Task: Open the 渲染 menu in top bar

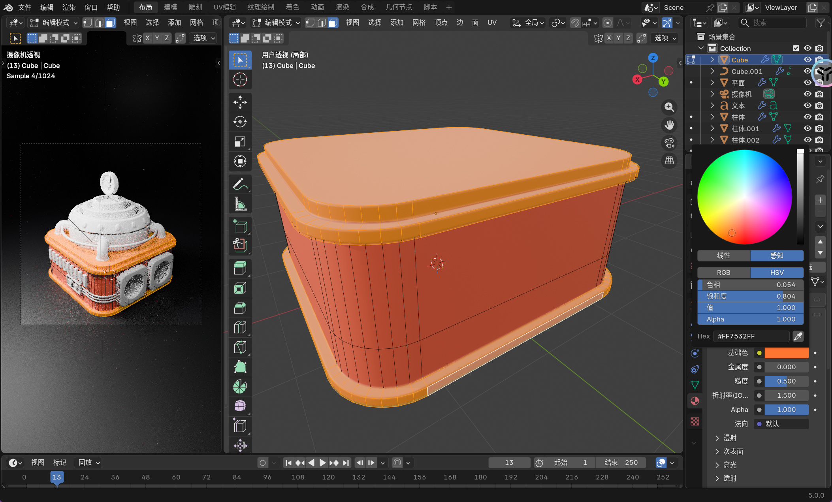Action: click(x=69, y=7)
